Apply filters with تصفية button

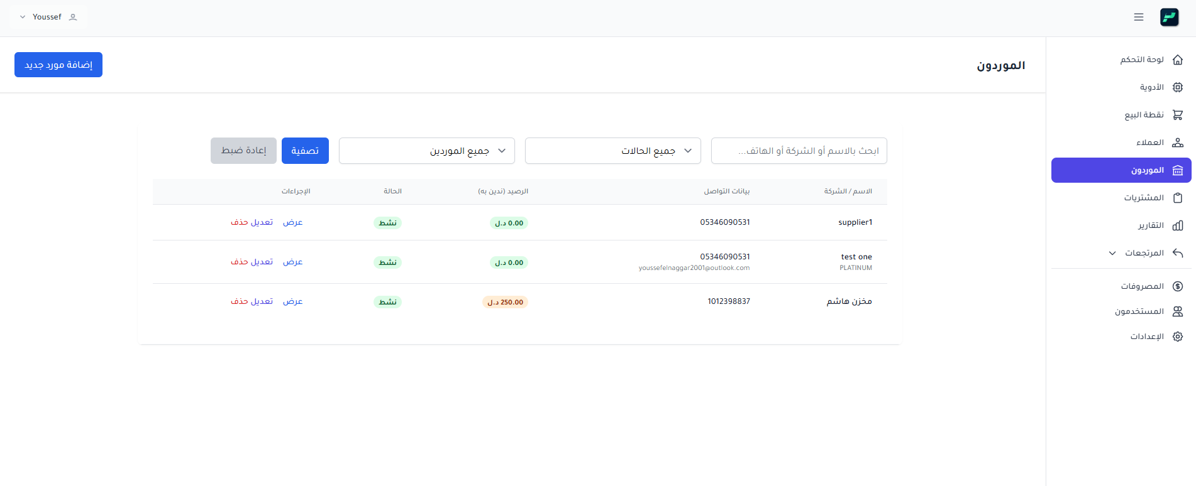pos(305,151)
